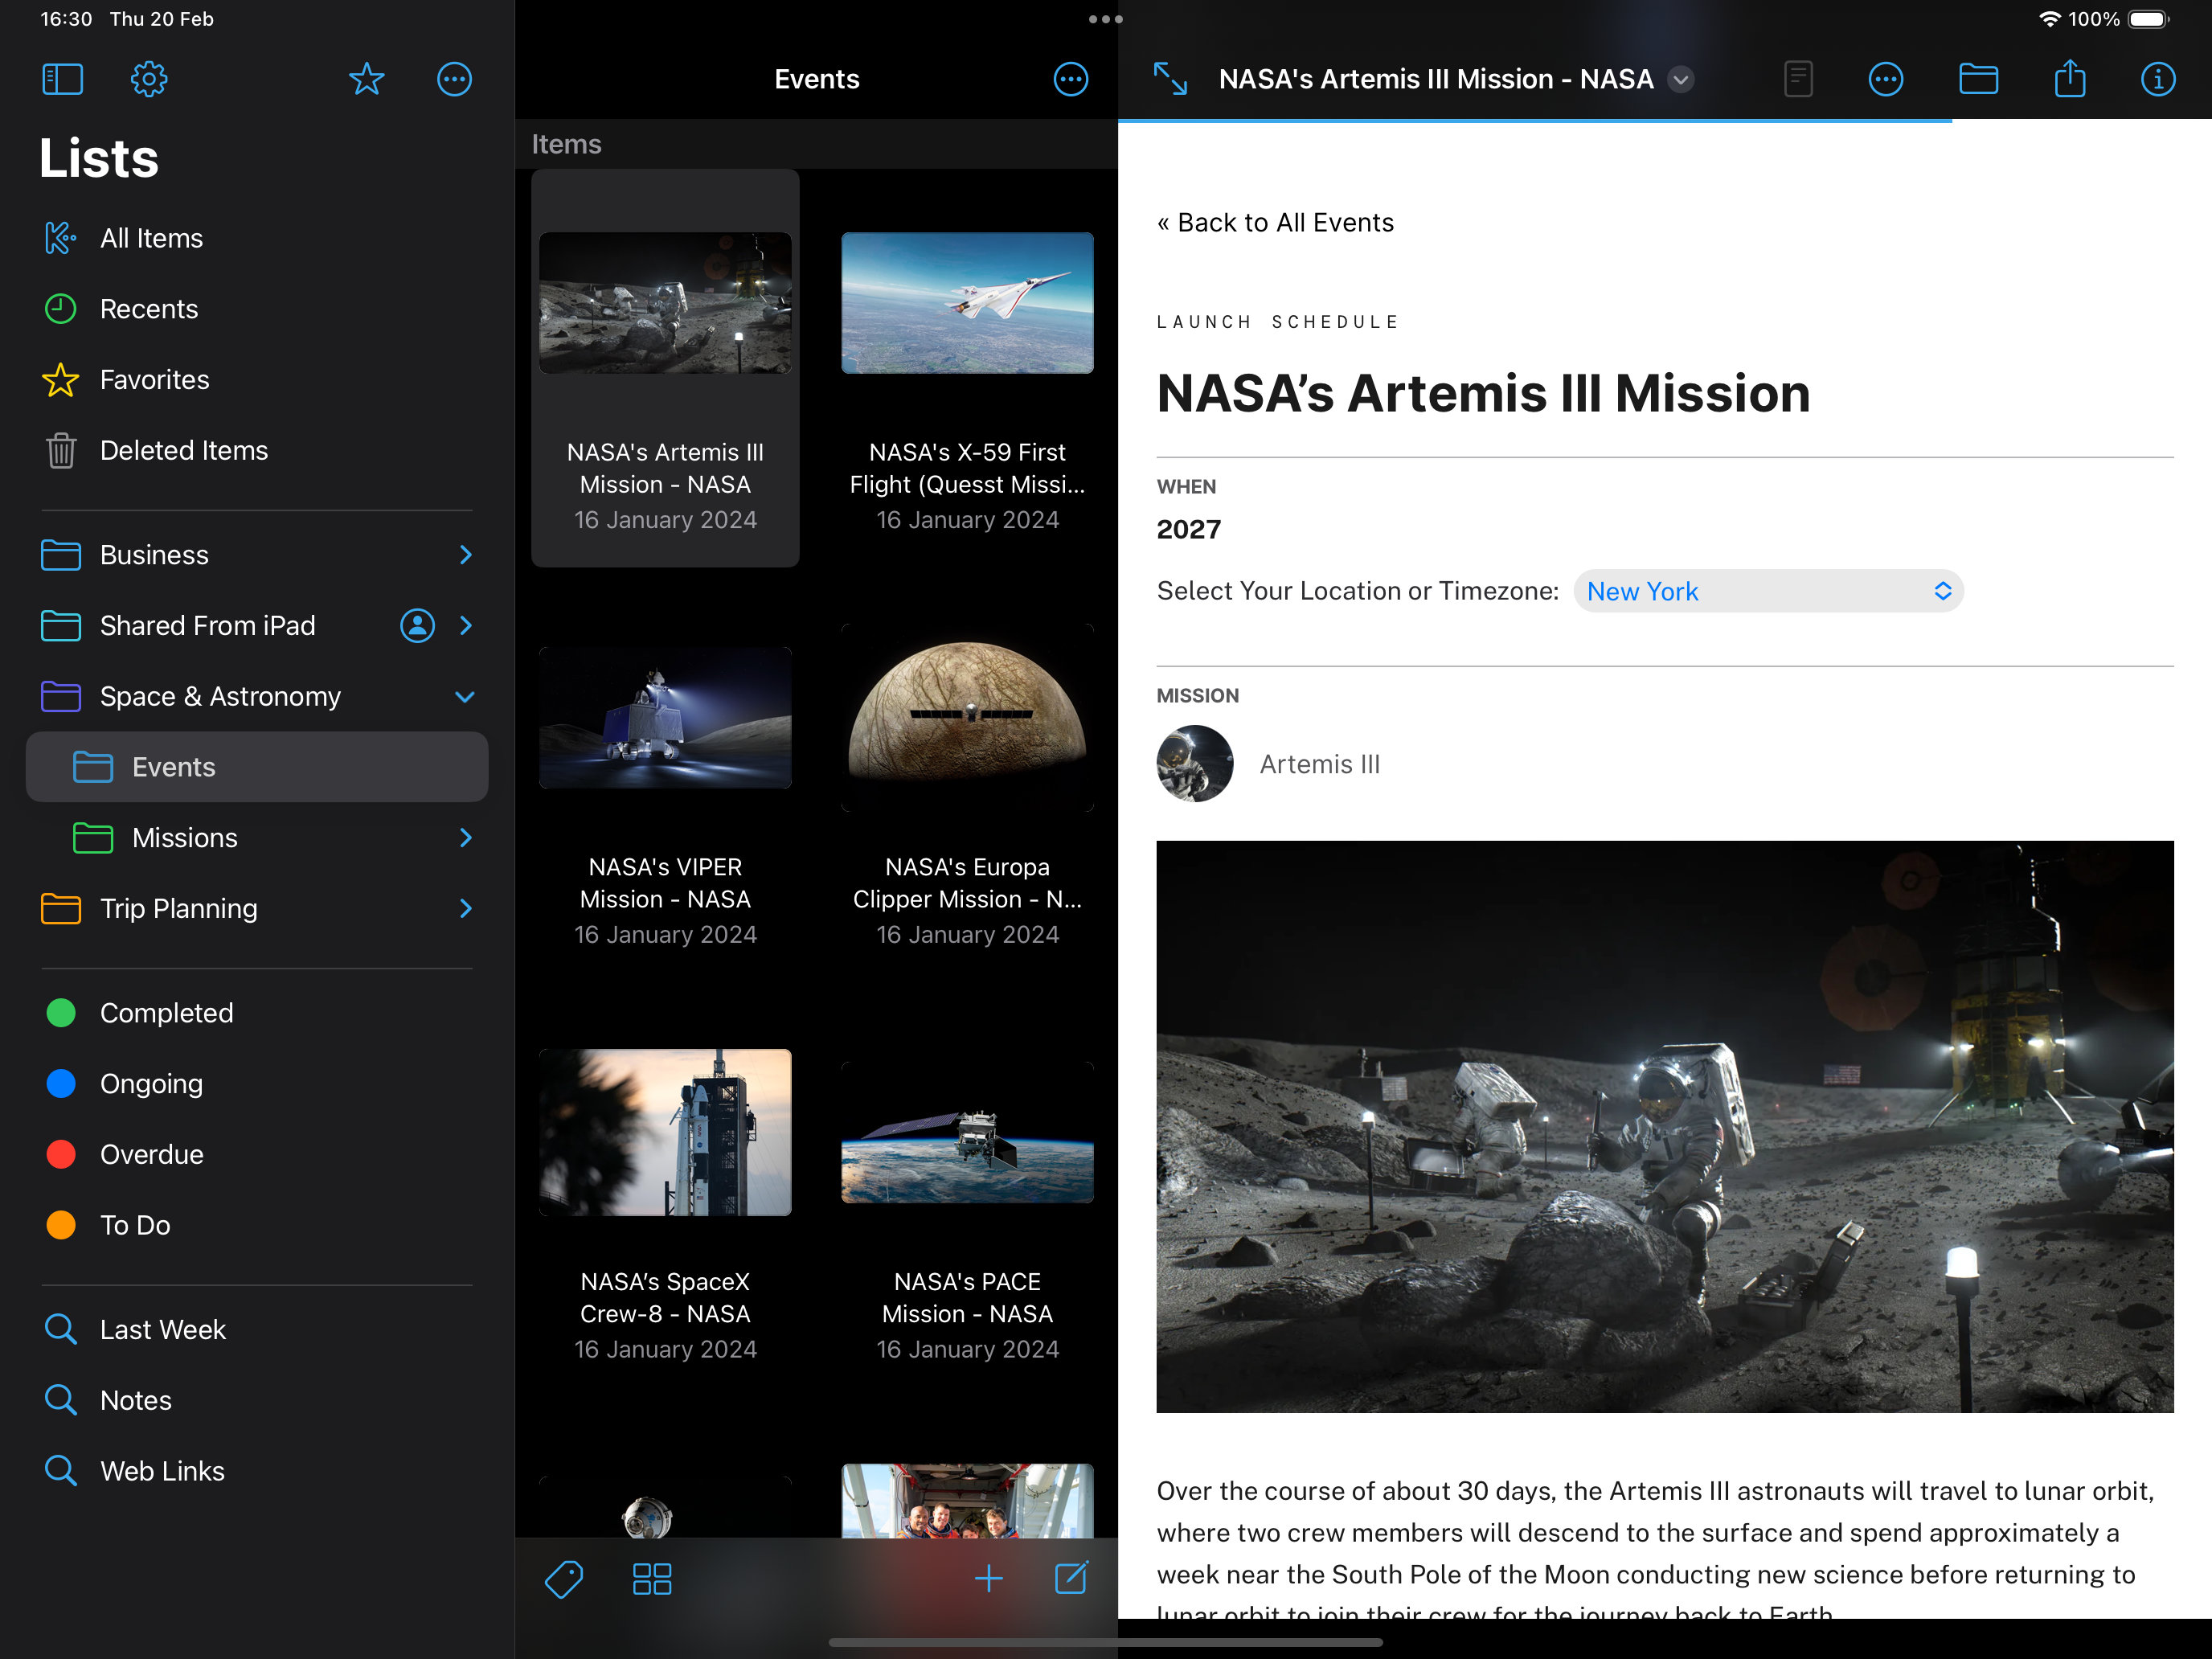Open NASA's X-59 First Flight item
The height and width of the screenshot is (1659, 2212).
pyautogui.click(x=967, y=368)
